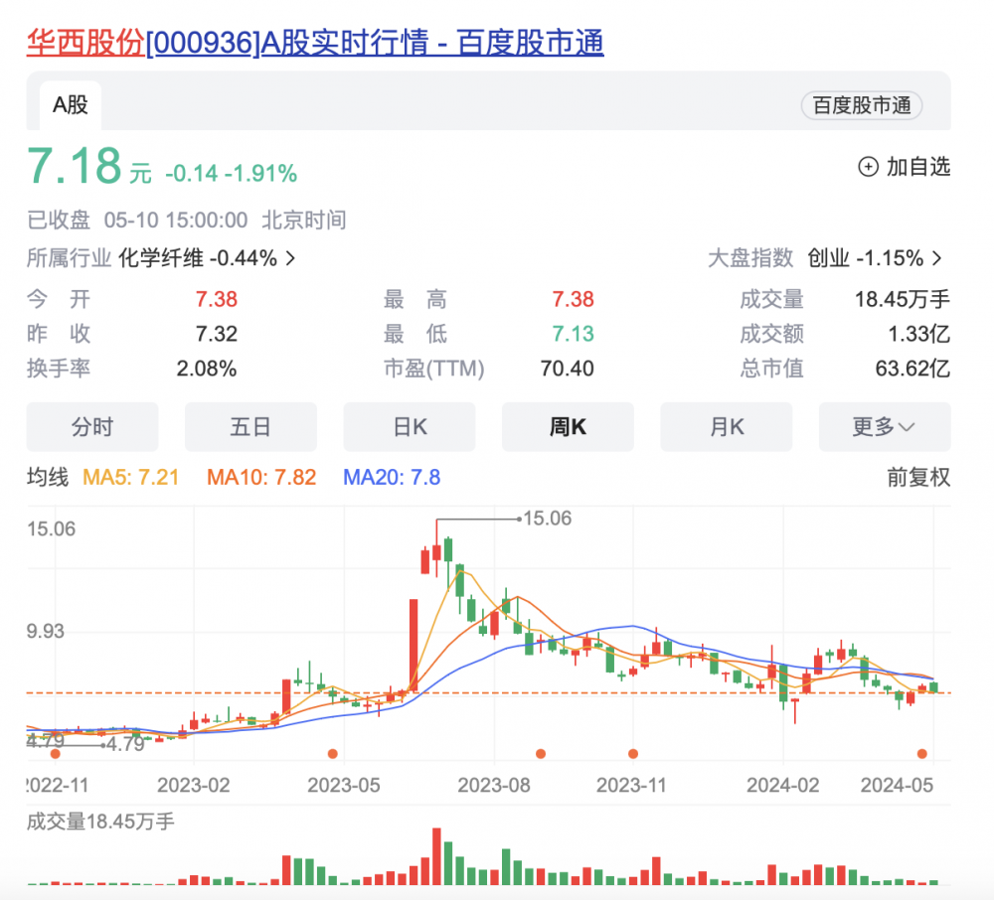The image size is (994, 900).
Task: Click the 成交量 value 18.45万手 in the stats
Action: pyautogui.click(x=903, y=300)
